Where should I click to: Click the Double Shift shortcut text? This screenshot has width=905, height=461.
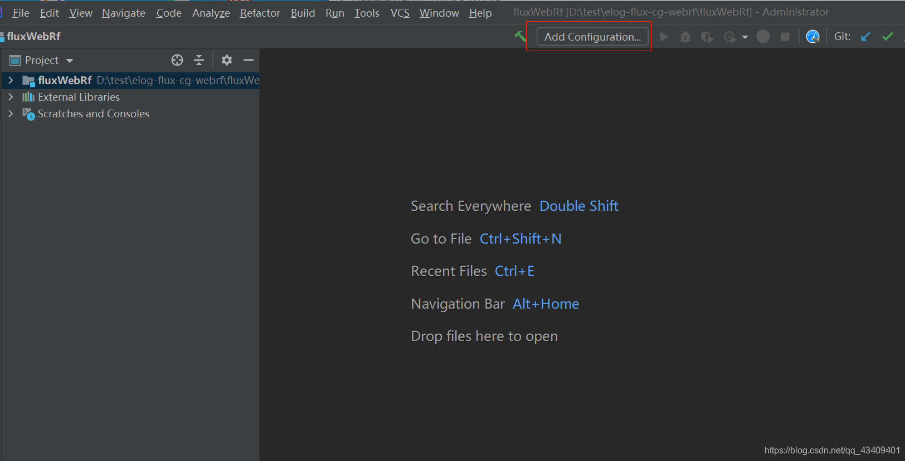tap(579, 206)
